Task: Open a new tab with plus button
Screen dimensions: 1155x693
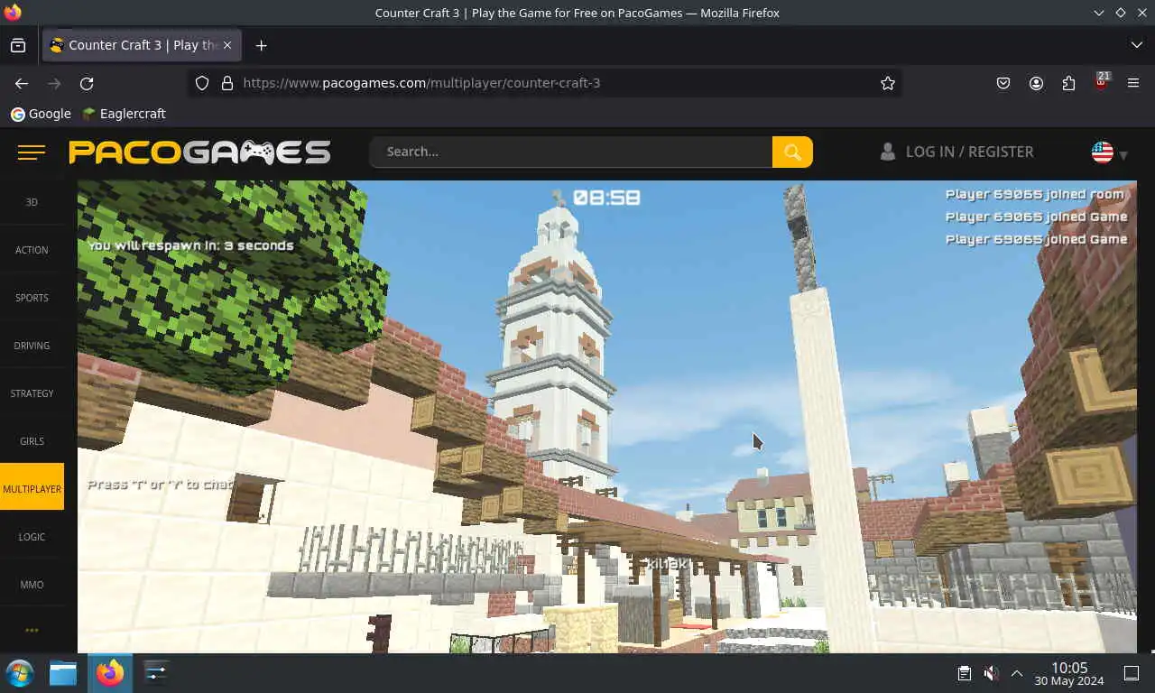Action: (261, 45)
